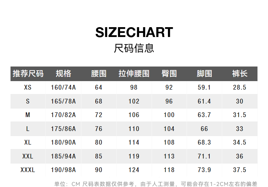Screen dimensions: 268x187
Task: Select the 腰围 column header
Action: coord(99,74)
